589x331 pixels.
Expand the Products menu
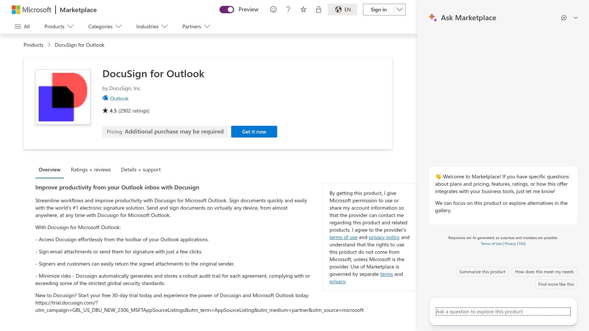click(x=59, y=26)
